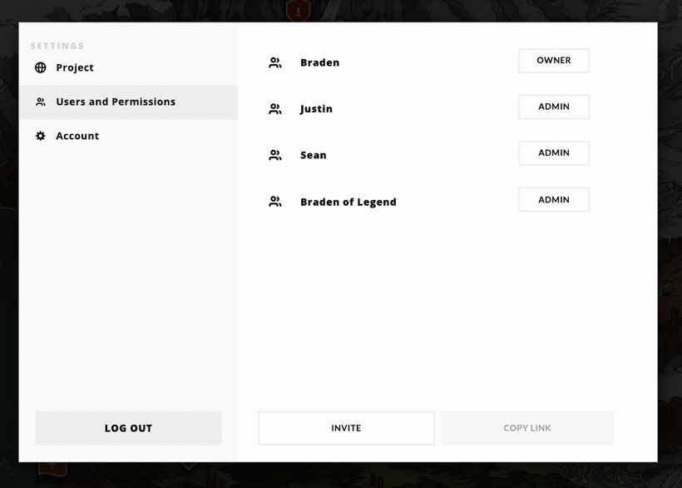Select the Braden of Legend user name
This screenshot has height=488, width=682.
point(348,202)
